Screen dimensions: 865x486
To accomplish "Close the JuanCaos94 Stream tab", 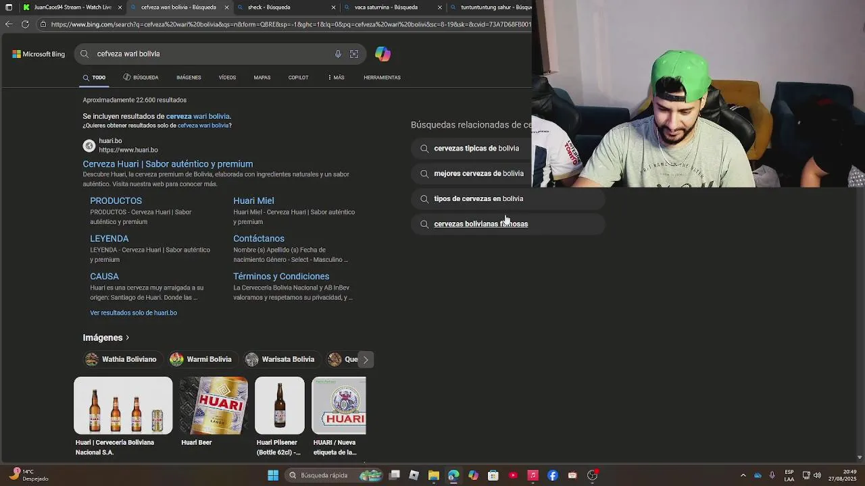I will coord(120,7).
